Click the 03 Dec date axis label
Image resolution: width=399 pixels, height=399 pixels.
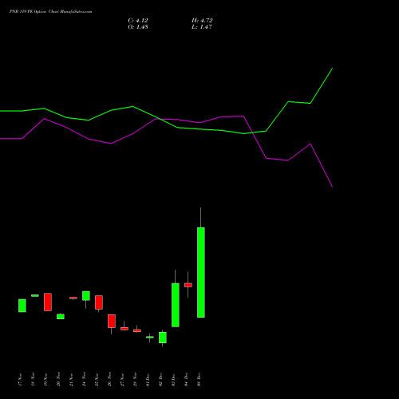coord(173,381)
